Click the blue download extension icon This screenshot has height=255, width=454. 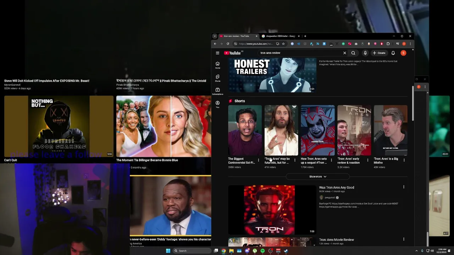pos(324,44)
